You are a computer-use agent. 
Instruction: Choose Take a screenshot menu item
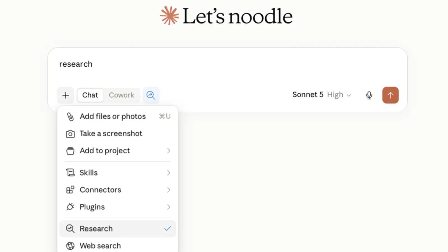(x=118, y=134)
